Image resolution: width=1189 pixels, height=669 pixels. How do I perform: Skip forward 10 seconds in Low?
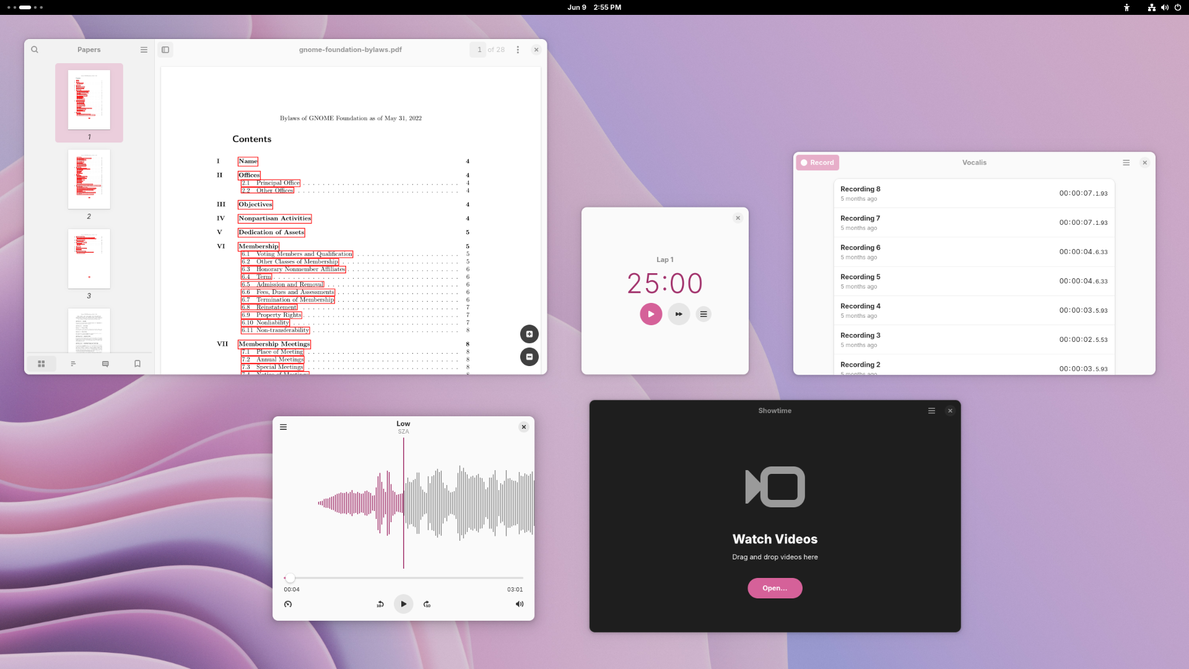click(427, 604)
